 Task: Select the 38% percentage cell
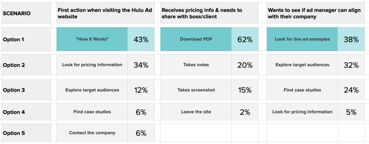351,39
